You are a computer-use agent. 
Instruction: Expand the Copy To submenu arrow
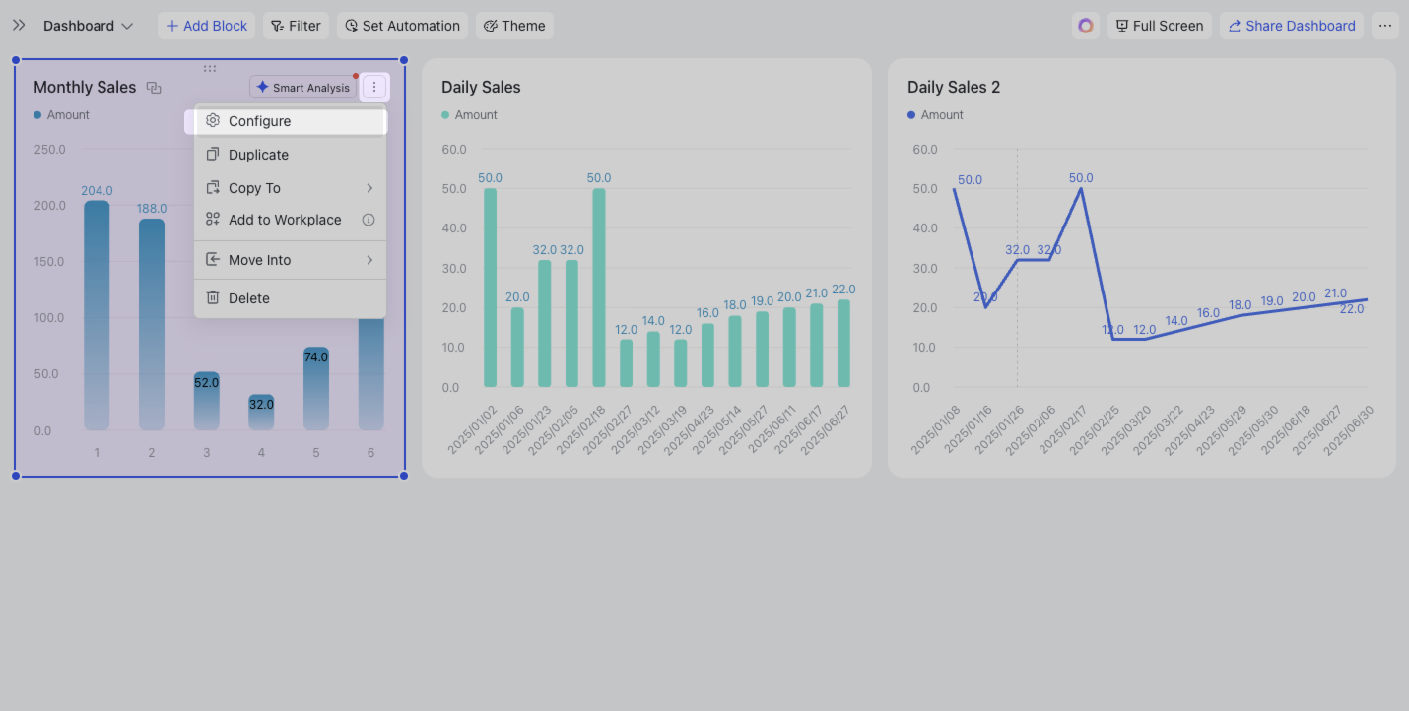tap(369, 188)
